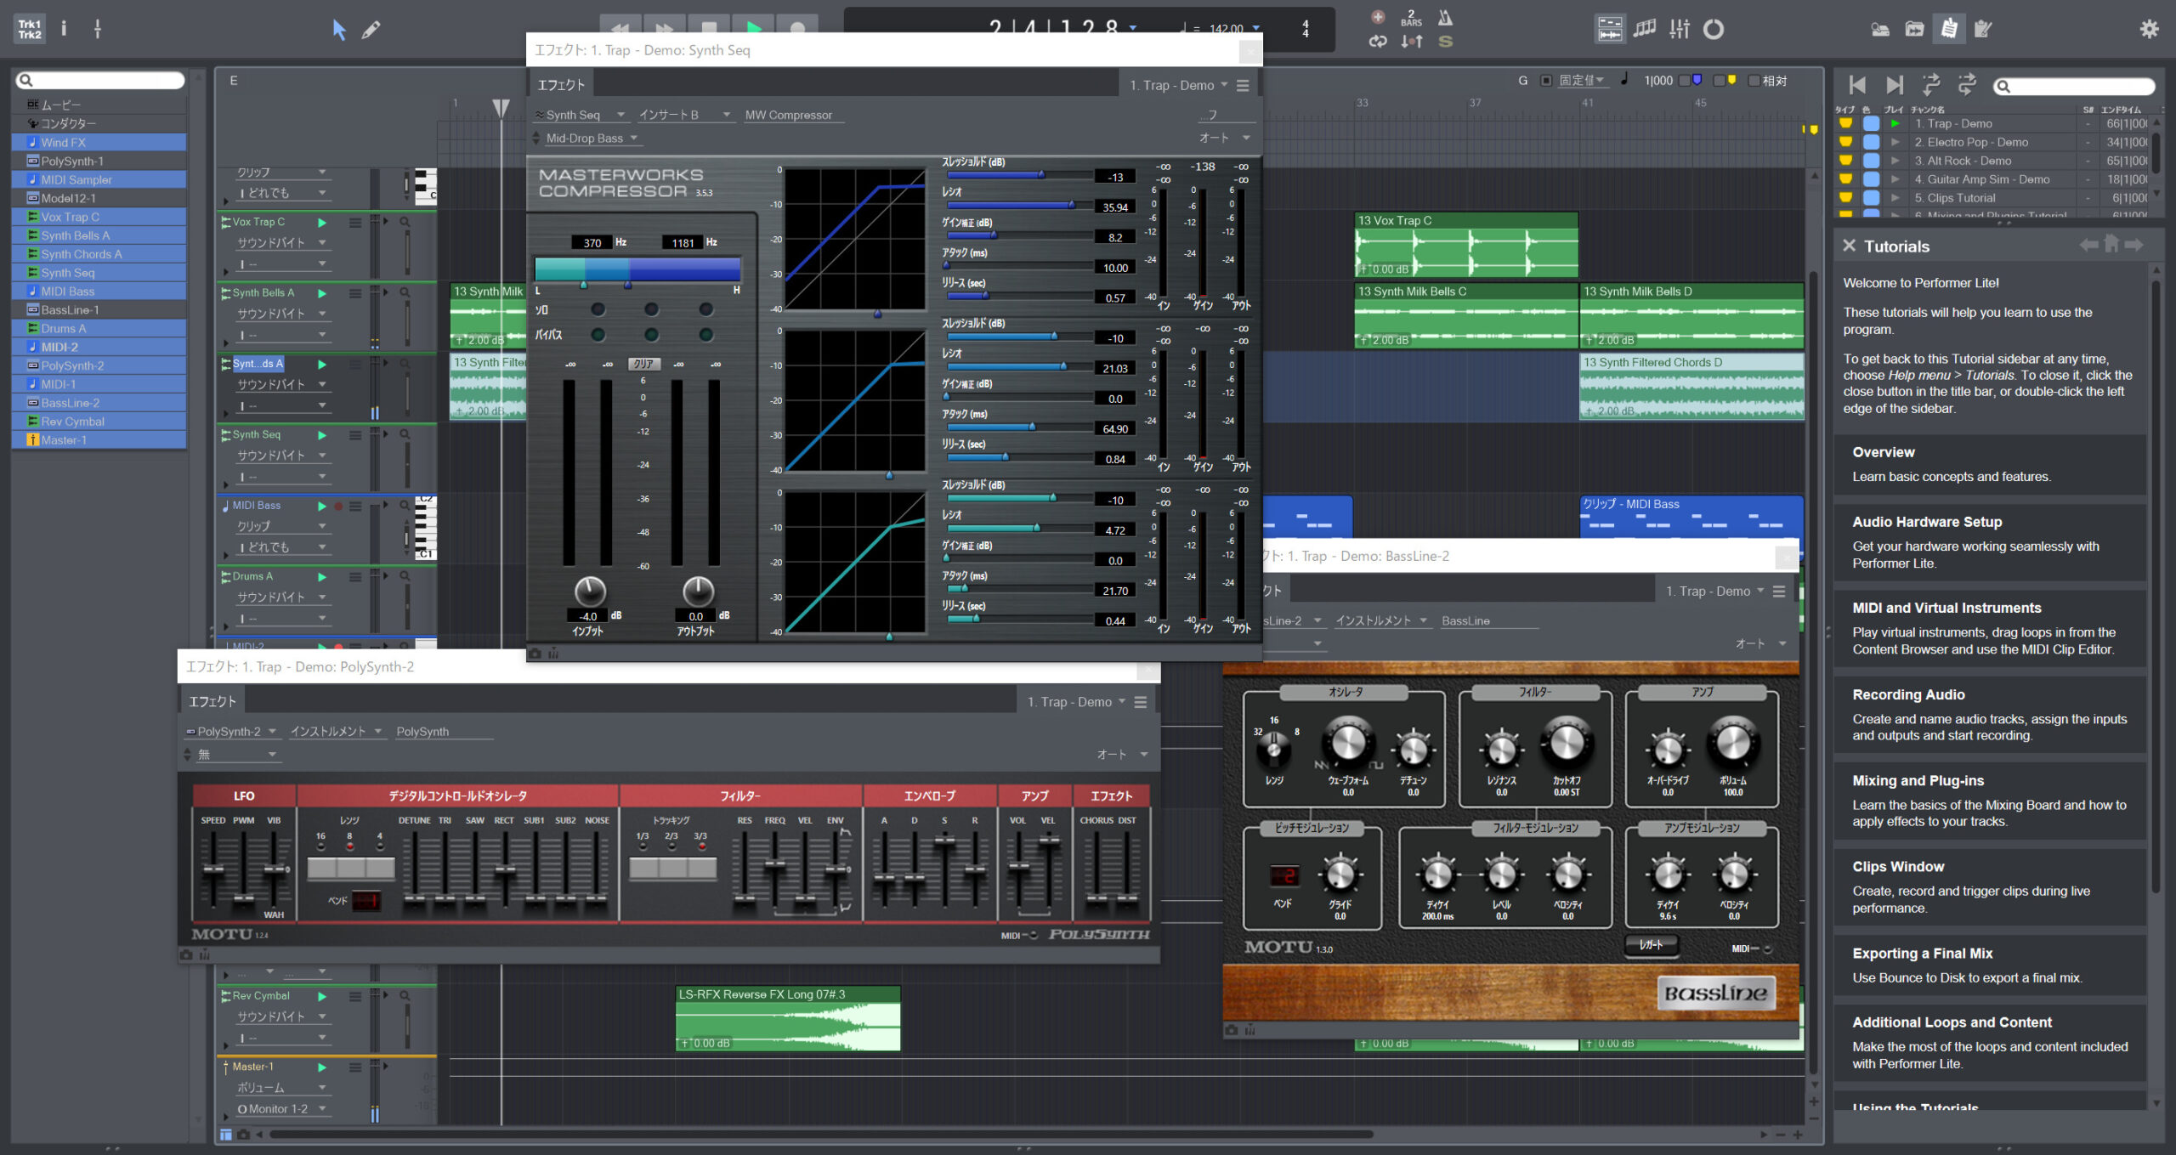Image resolution: width=2176 pixels, height=1155 pixels.
Task: Toggle play enable on Synth Bells A track
Action: coord(322,293)
